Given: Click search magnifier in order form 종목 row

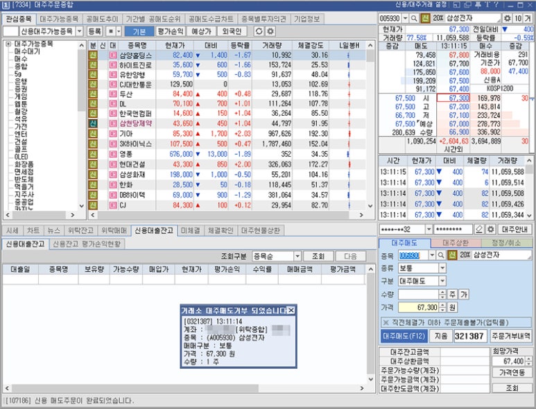Looking at the screenshot, I should pos(441,255).
